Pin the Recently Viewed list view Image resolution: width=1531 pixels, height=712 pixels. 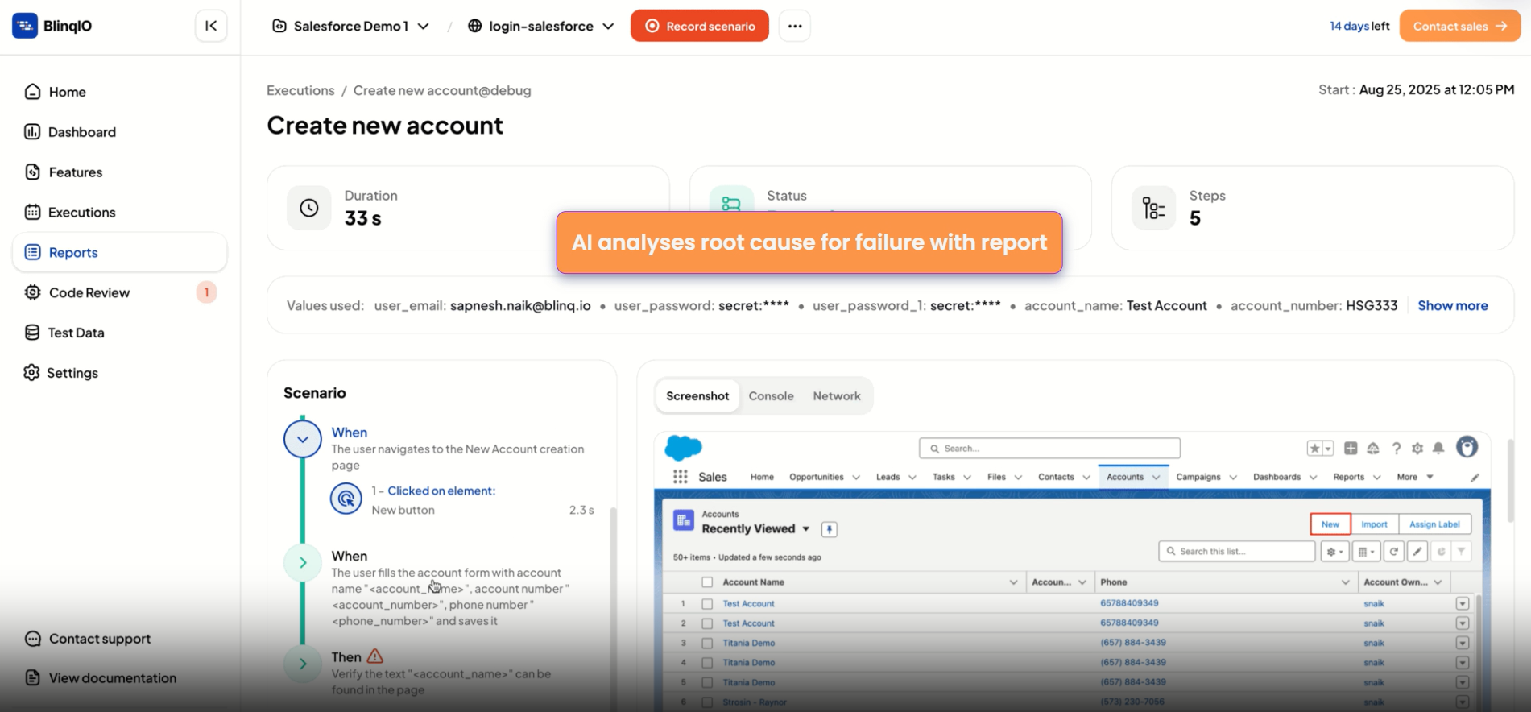point(830,529)
